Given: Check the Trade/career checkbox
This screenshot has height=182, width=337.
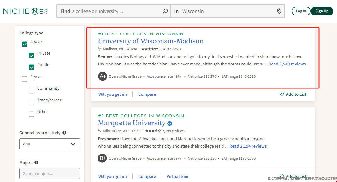Looking at the screenshot, I should point(32,102).
